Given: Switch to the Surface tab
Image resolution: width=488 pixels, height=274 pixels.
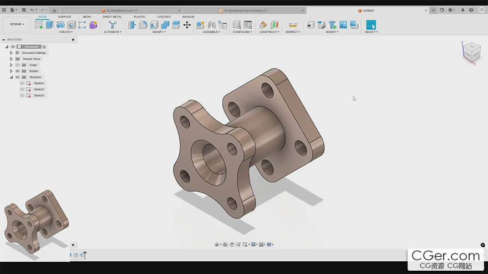Looking at the screenshot, I should tap(64, 17).
